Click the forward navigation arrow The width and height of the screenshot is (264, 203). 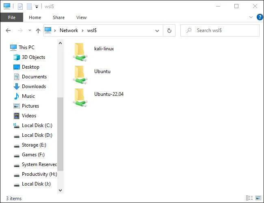click(x=20, y=30)
